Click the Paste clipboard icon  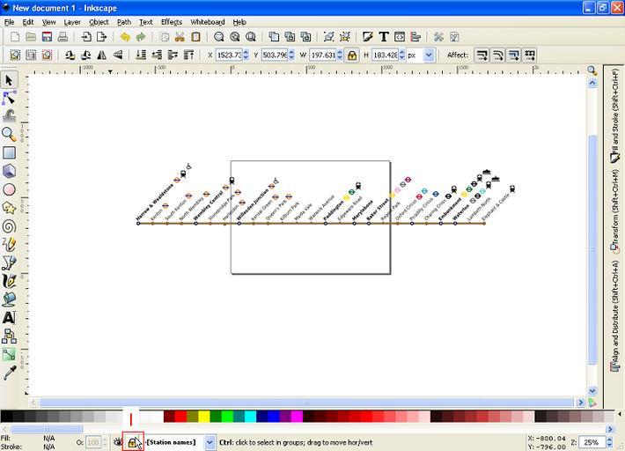pos(195,37)
